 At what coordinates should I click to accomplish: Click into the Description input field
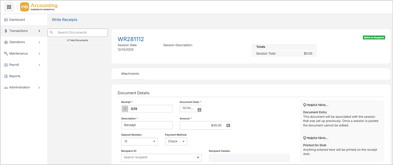click(x=147, y=125)
